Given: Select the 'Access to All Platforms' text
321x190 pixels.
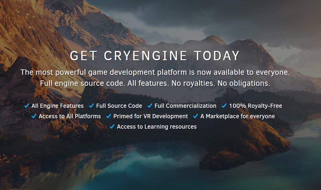Looking at the screenshot, I should pos(70,116).
